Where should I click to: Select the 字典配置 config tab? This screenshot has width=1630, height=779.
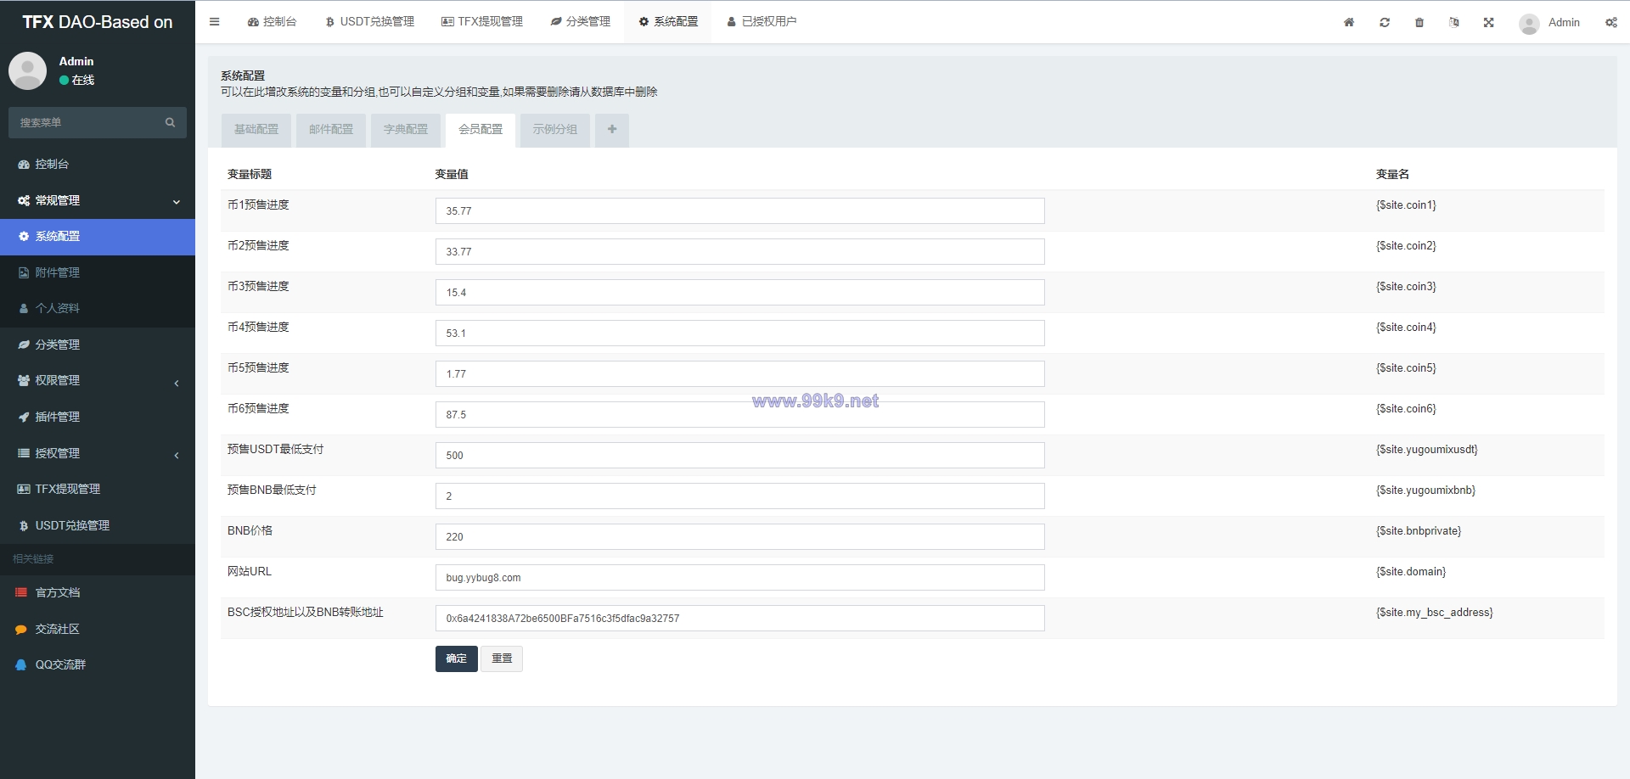(406, 130)
